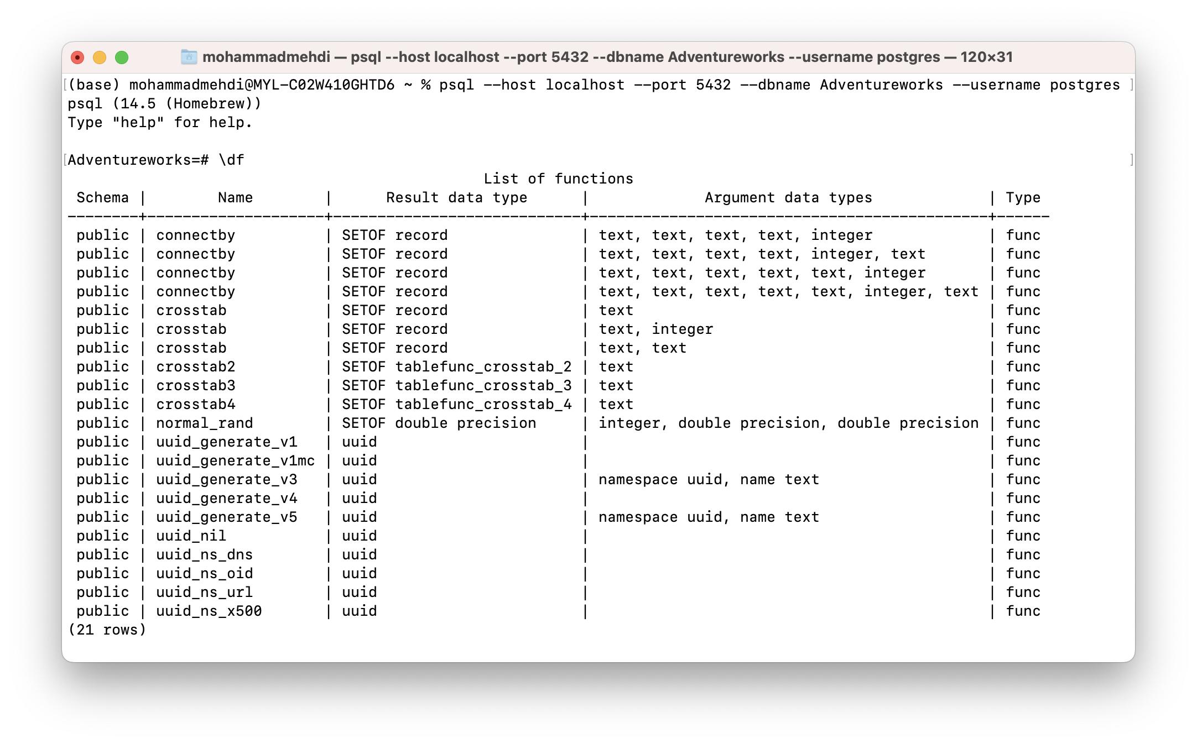
Task: Click the uuid_ns_oid function name
Action: tap(205, 574)
